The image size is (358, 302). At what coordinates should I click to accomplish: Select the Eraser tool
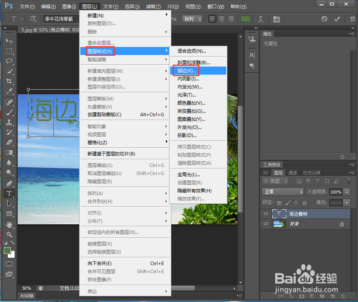click(10, 142)
